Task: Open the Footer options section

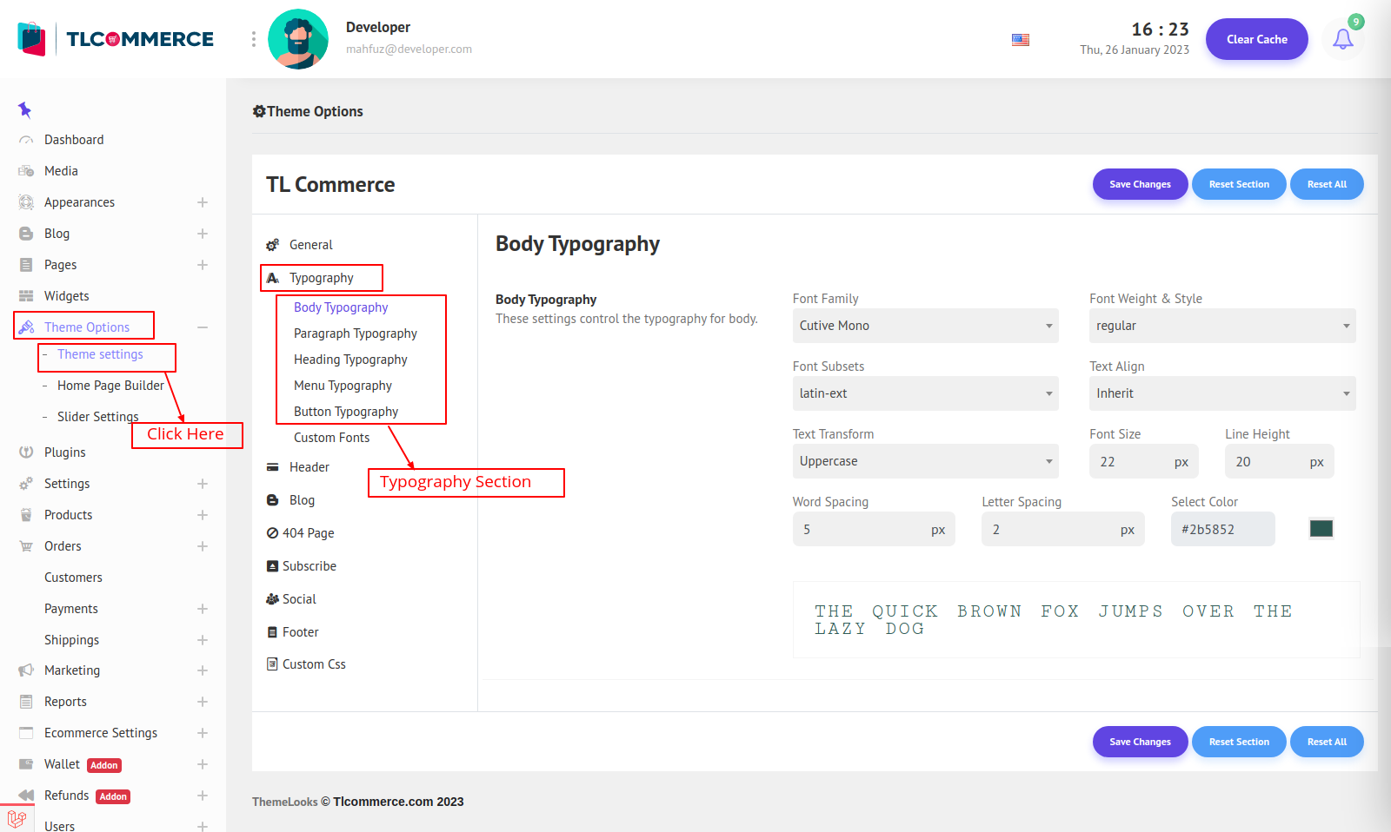Action: pos(300,632)
